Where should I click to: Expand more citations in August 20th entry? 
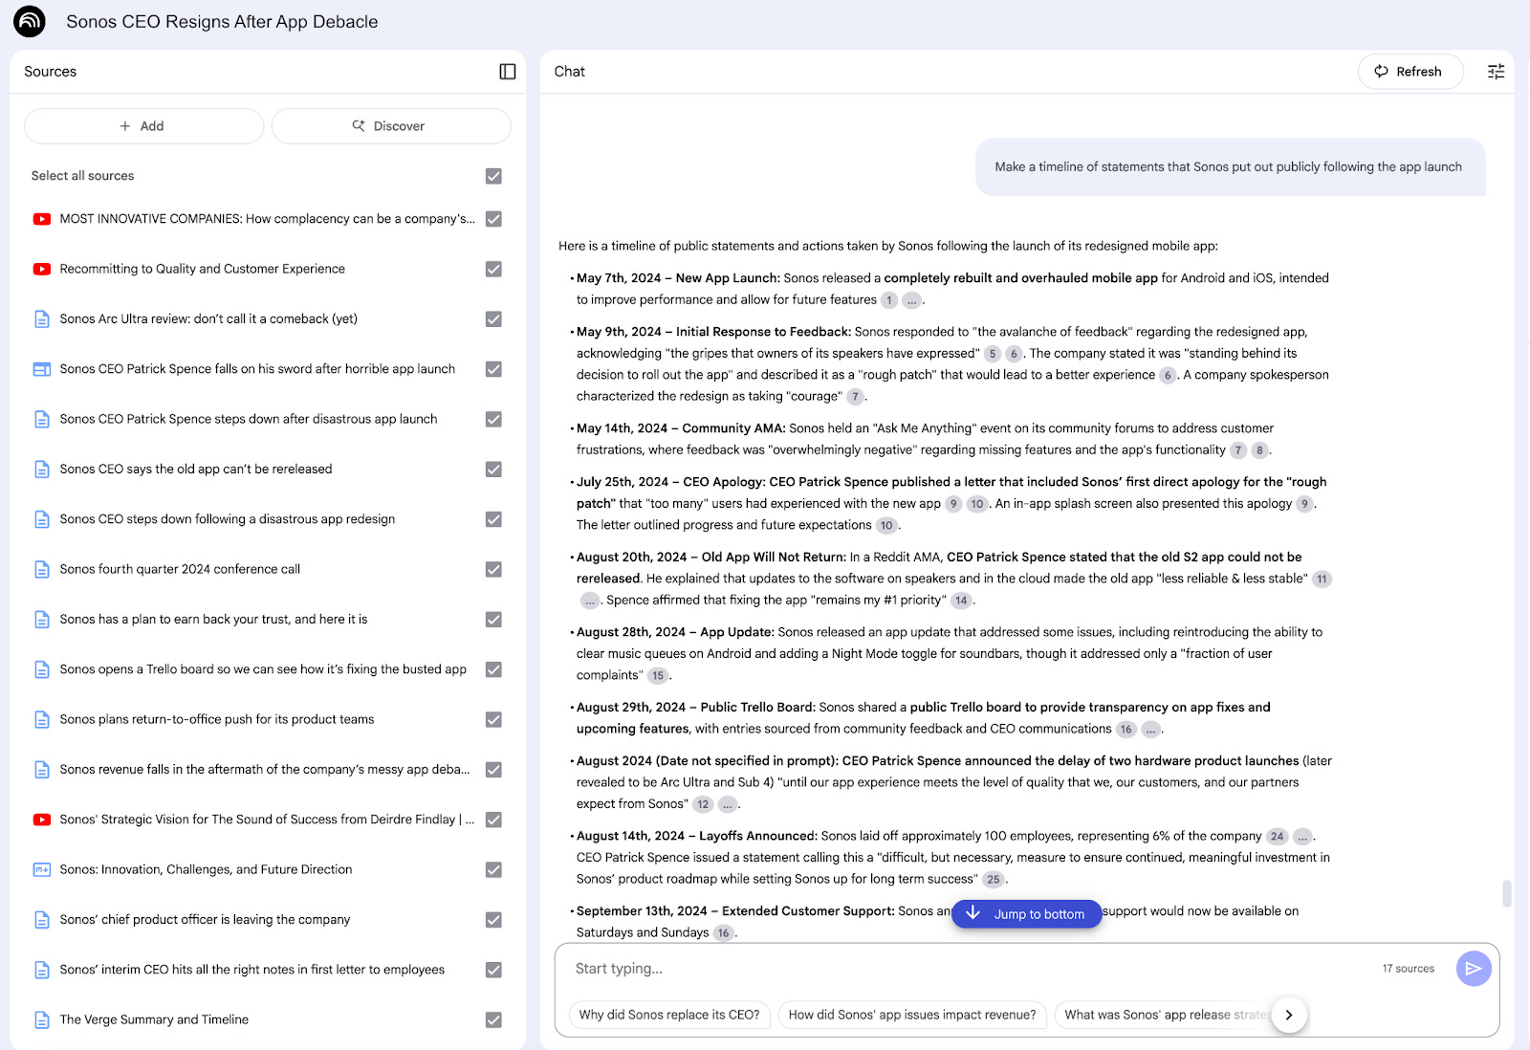590,601
